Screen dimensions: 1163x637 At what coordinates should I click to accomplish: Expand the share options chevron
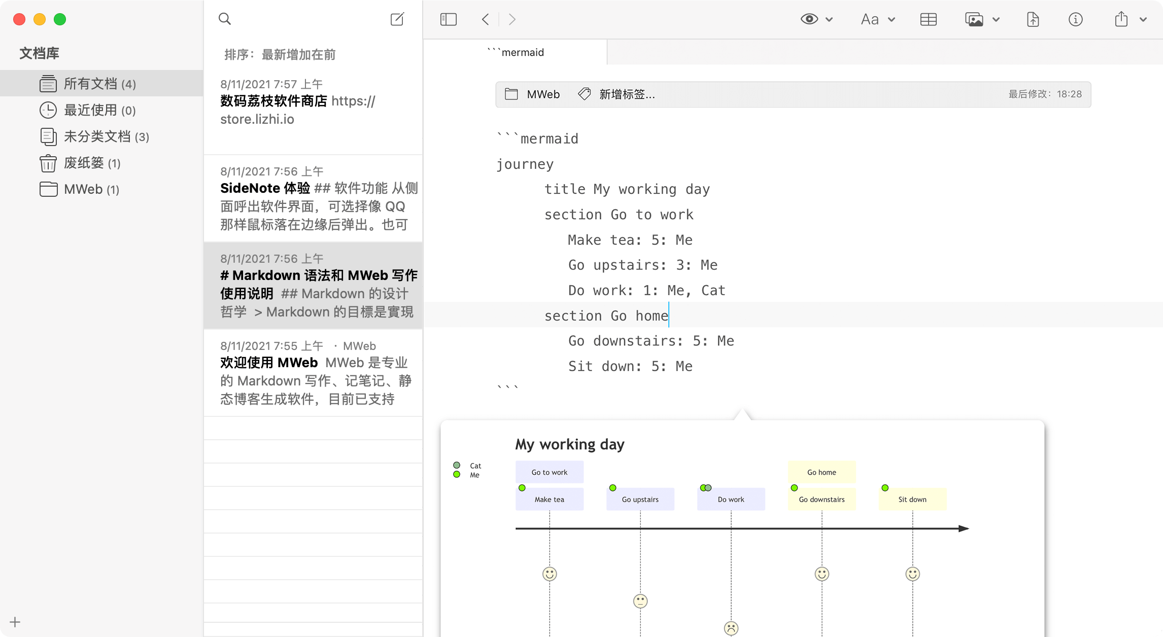(x=1143, y=19)
